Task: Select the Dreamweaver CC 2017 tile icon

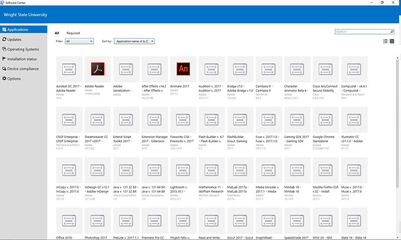Action: point(98,120)
